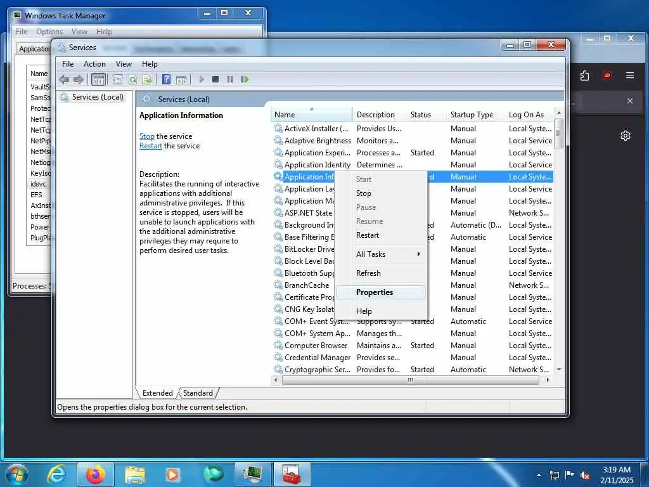Click the browser extensions puzzle icon

[x=584, y=75]
